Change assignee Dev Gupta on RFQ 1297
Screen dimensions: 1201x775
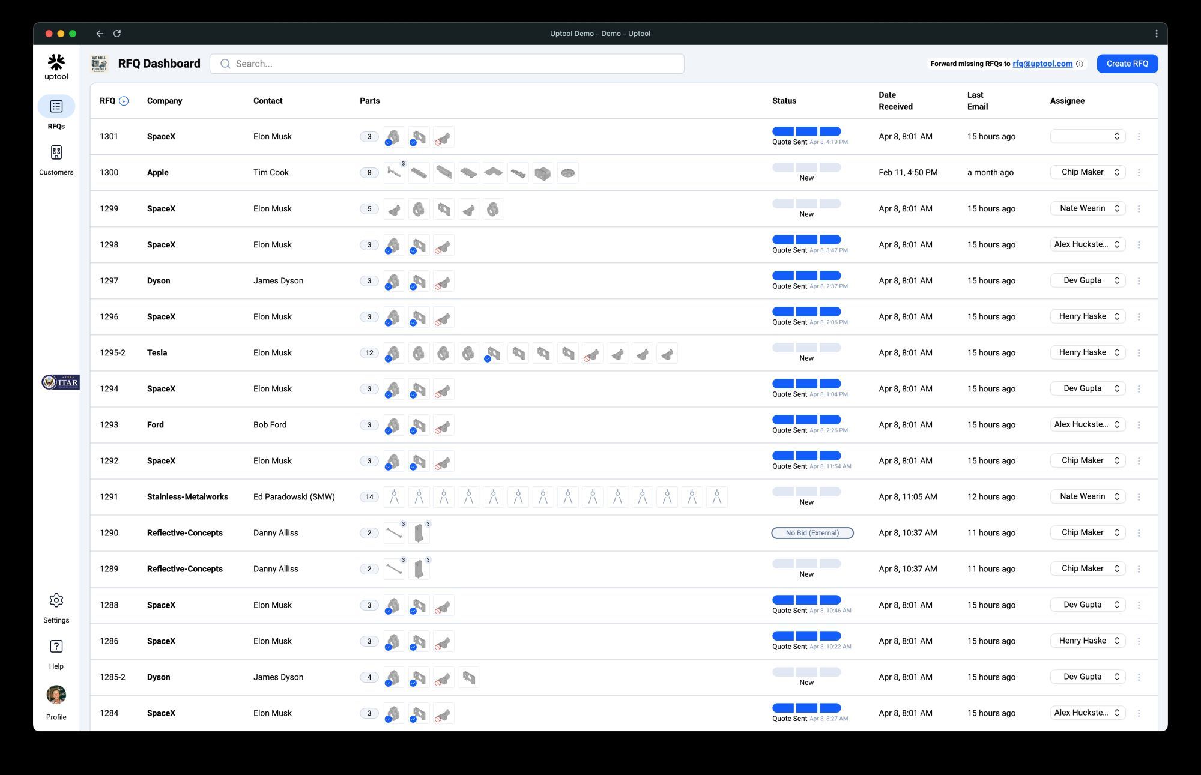(x=1088, y=280)
